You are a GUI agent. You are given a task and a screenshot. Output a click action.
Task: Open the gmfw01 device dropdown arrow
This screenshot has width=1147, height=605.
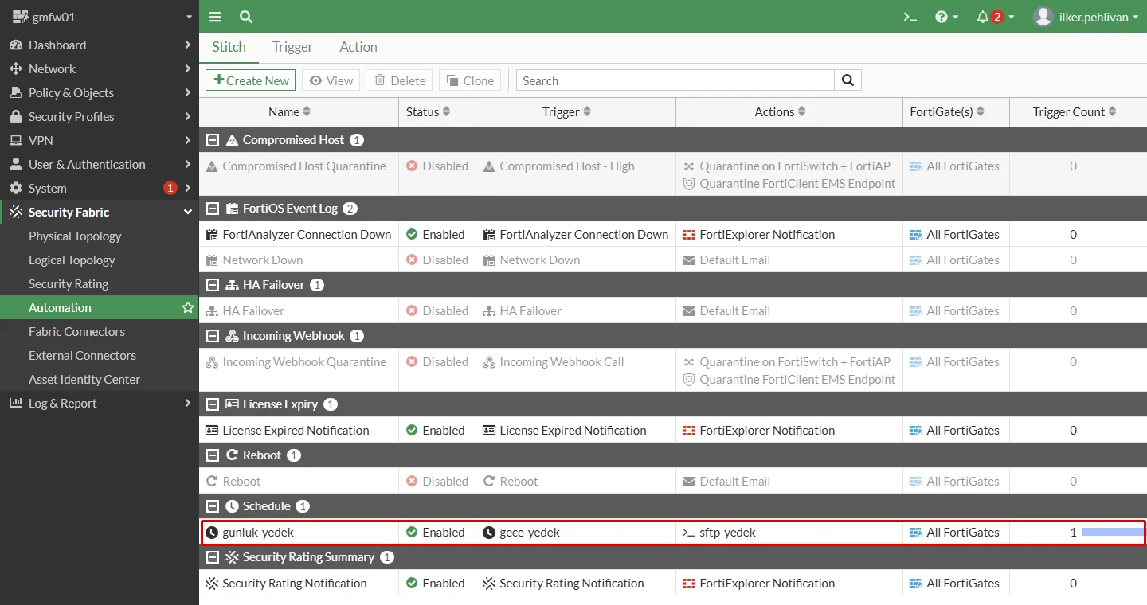[x=189, y=17]
